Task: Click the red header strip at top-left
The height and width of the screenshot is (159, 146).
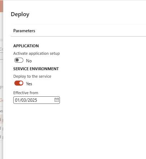Action: (x=1, y=6)
